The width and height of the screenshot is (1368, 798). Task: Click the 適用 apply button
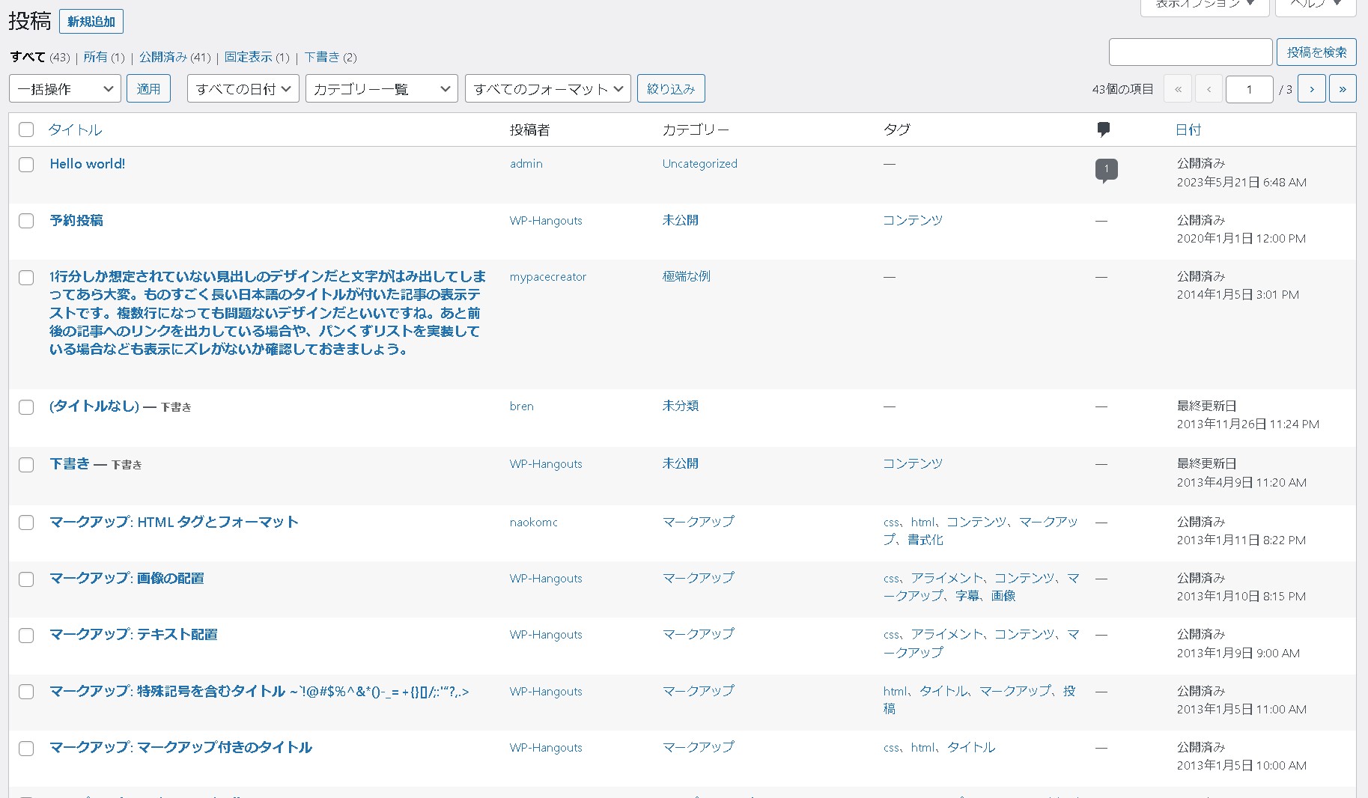click(x=148, y=88)
